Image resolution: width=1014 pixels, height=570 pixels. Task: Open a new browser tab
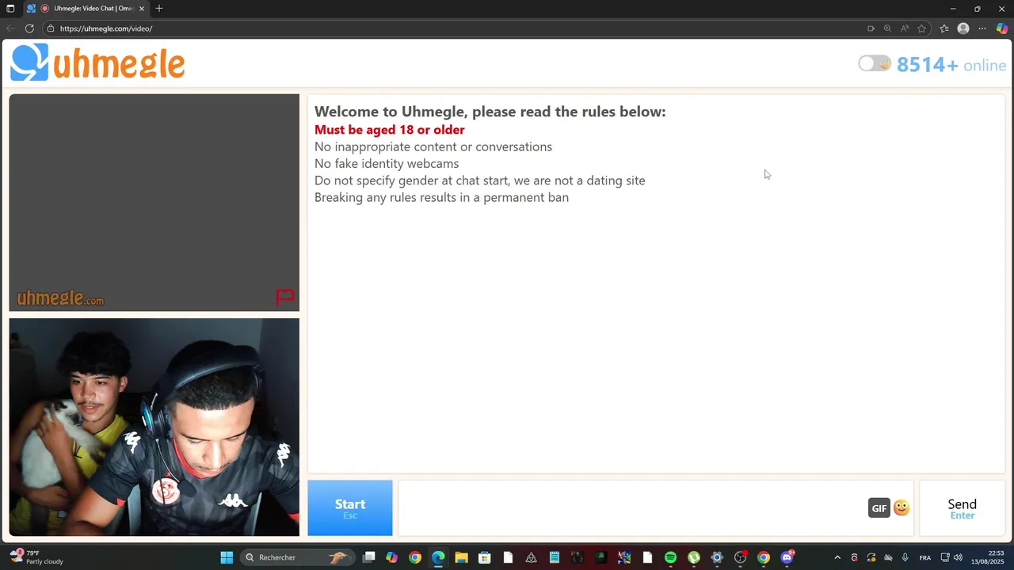159,9
